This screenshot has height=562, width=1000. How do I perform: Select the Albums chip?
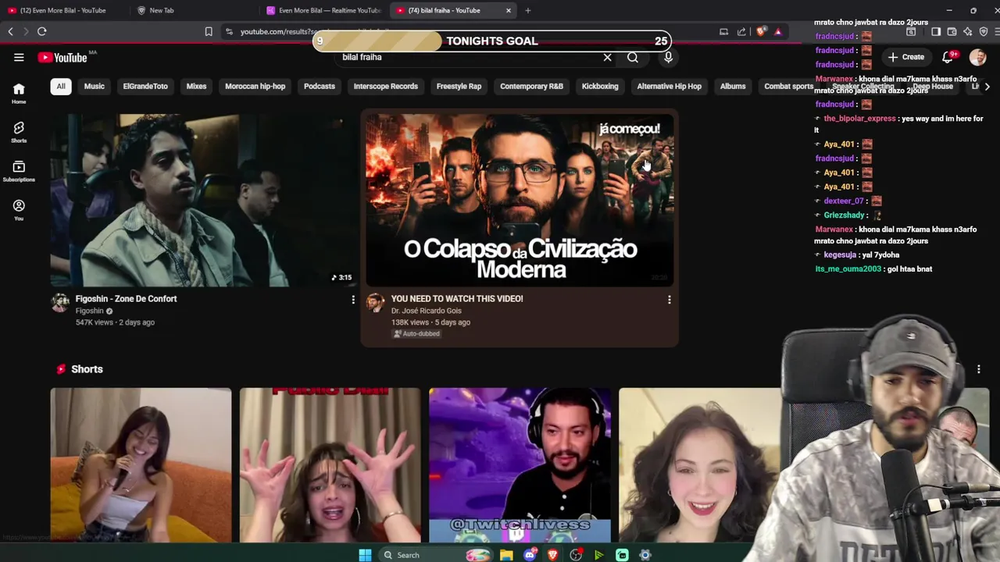click(733, 86)
